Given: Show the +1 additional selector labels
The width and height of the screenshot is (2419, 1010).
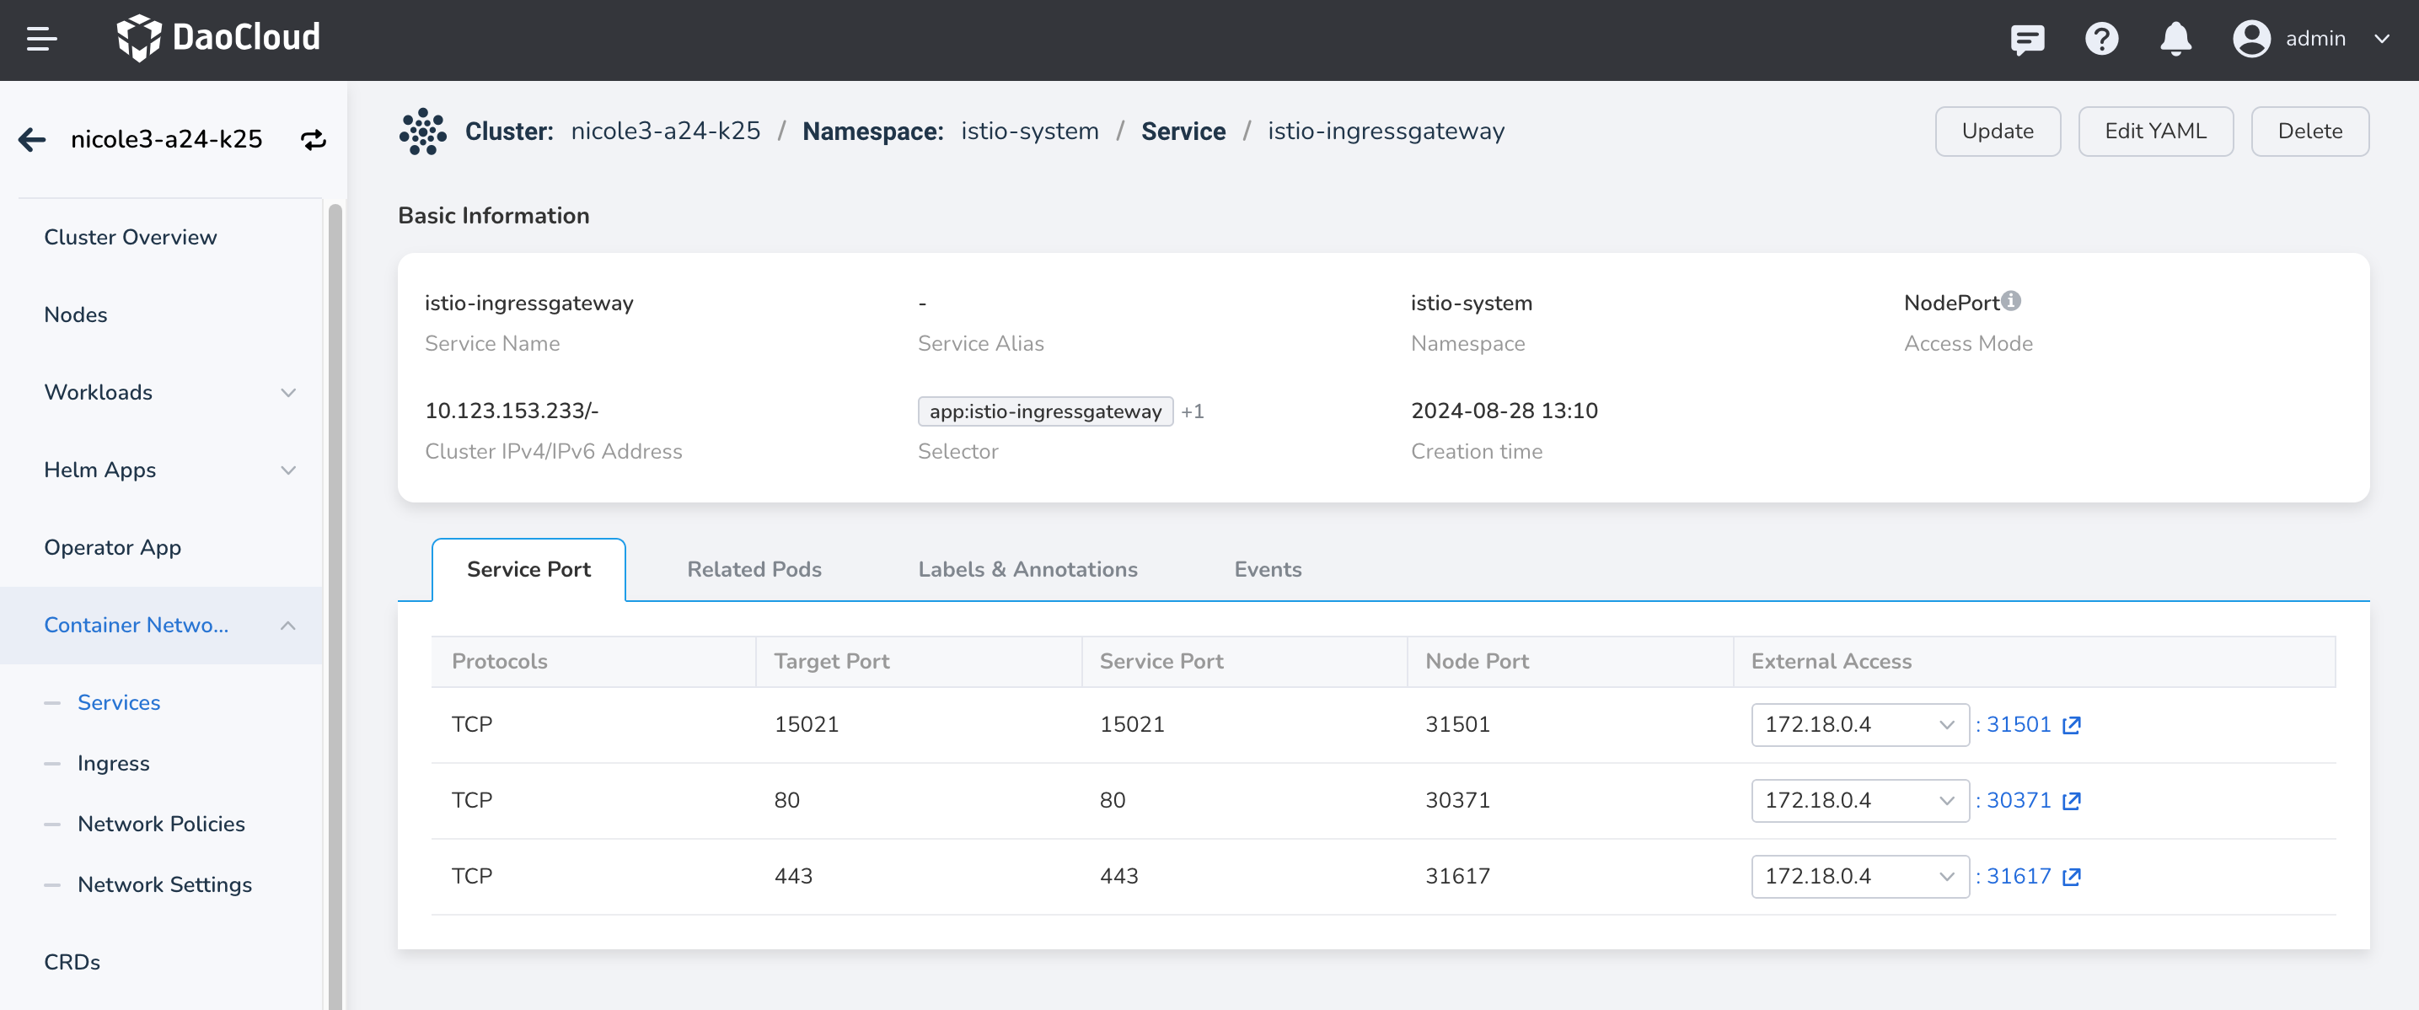Looking at the screenshot, I should coord(1192,411).
